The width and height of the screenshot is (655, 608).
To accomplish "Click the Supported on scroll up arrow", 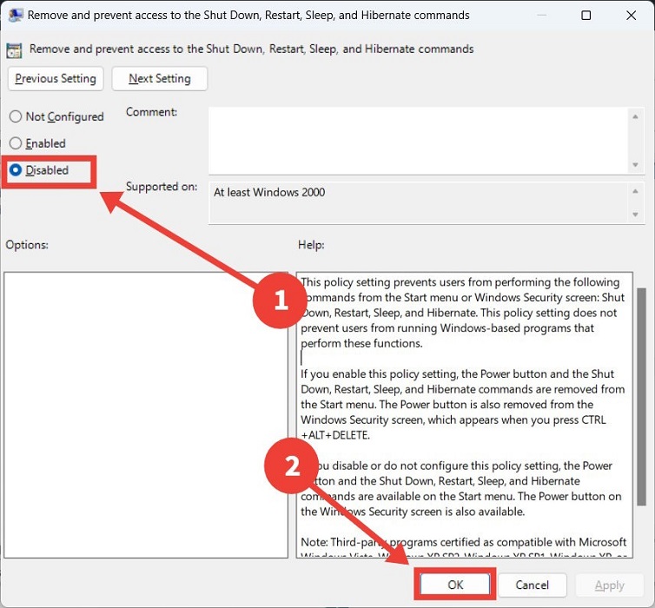I will coord(635,191).
